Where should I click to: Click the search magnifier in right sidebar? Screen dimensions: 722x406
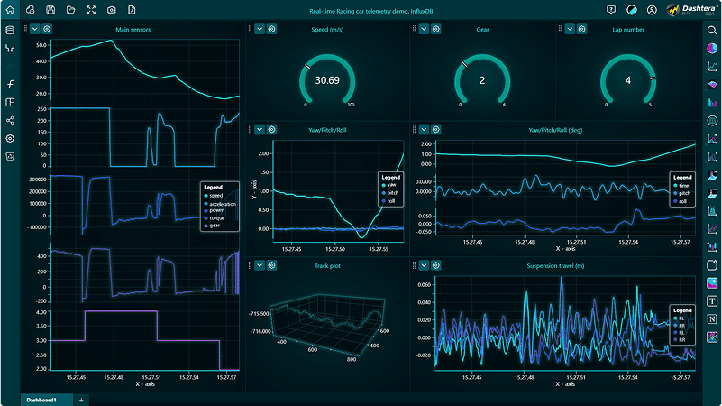712,30
